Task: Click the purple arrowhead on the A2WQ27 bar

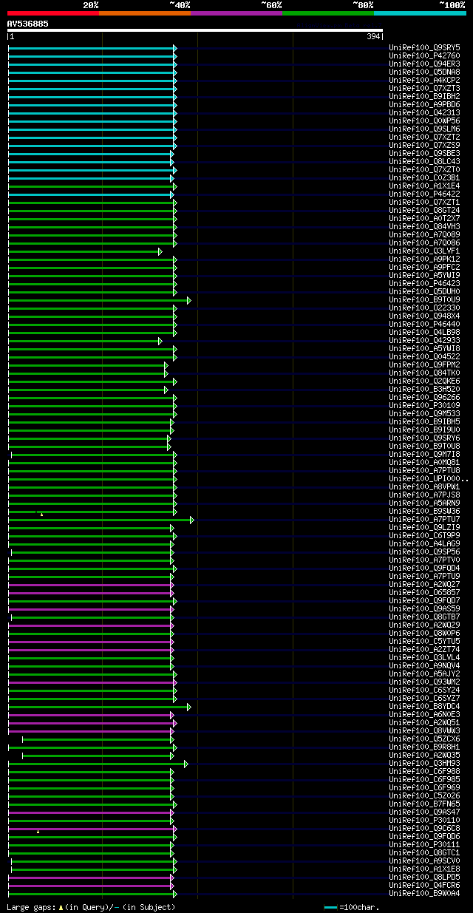Action: click(172, 585)
